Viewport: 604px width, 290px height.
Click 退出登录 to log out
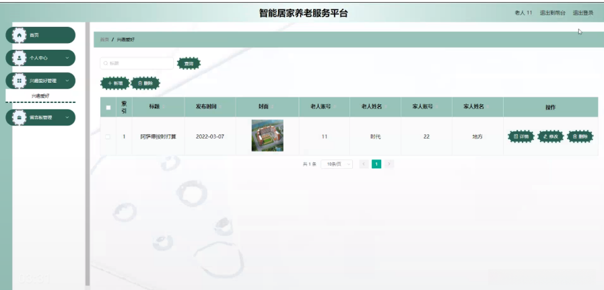(583, 13)
